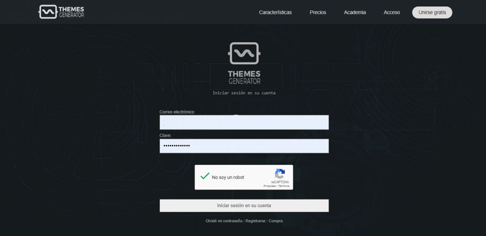Click the large centered Themes Generator logo icon
This screenshot has height=236, width=486.
(x=244, y=53)
